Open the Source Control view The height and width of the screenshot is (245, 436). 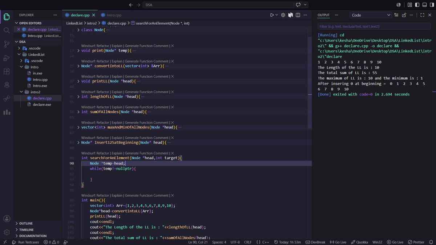7,44
